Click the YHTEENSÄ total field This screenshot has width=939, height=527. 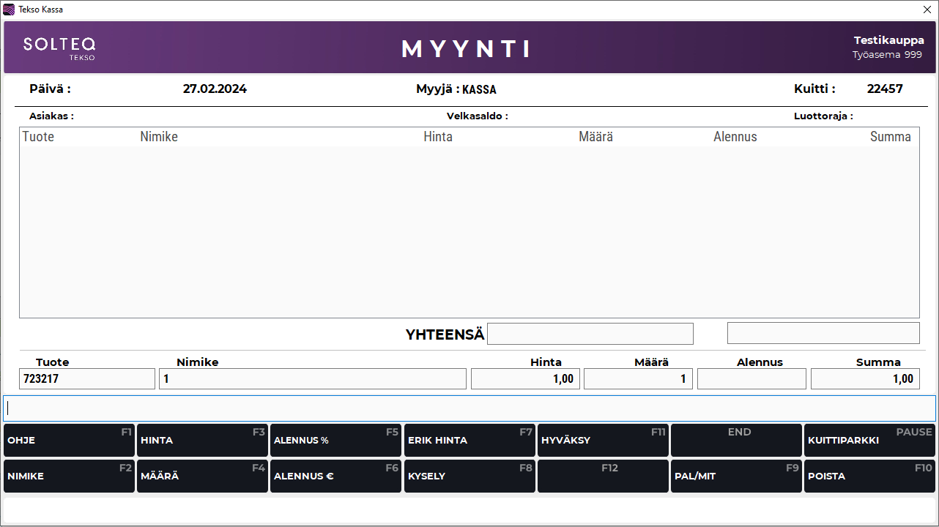tap(590, 334)
